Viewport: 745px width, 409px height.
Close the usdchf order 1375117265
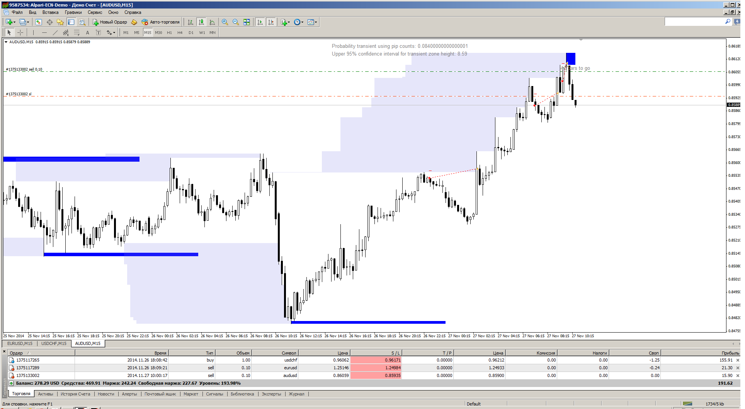tap(737, 360)
